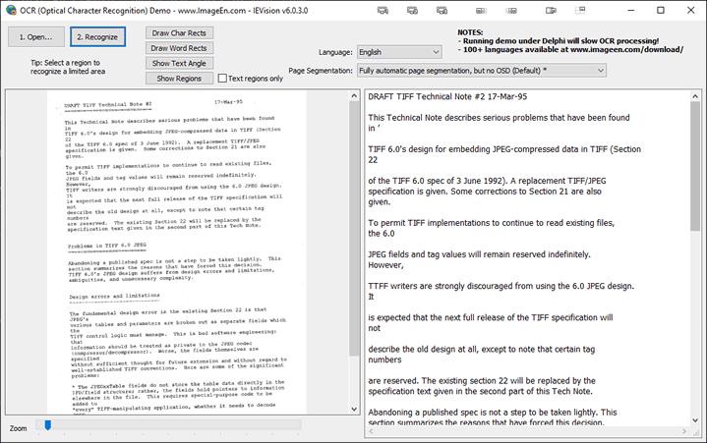Click the 2. Recognize button
The image size is (707, 443).
97,37
